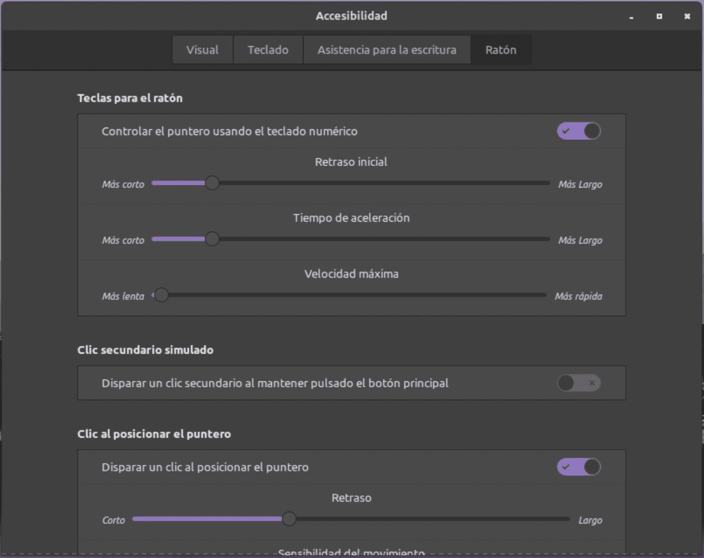Maximize the Accesibilidad window
This screenshot has height=558, width=704.
click(x=659, y=16)
